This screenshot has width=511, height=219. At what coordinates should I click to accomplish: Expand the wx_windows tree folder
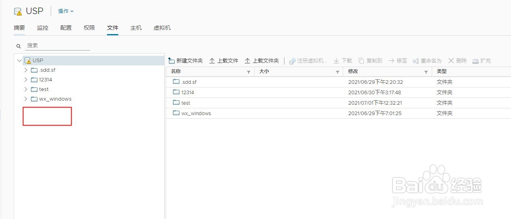pos(26,99)
